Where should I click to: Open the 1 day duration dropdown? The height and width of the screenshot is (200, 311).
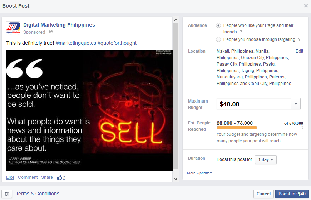pos(266,159)
